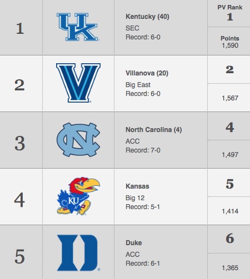Open the Villanova (20) team link
This screenshot has width=250, height=279.
click(147, 73)
